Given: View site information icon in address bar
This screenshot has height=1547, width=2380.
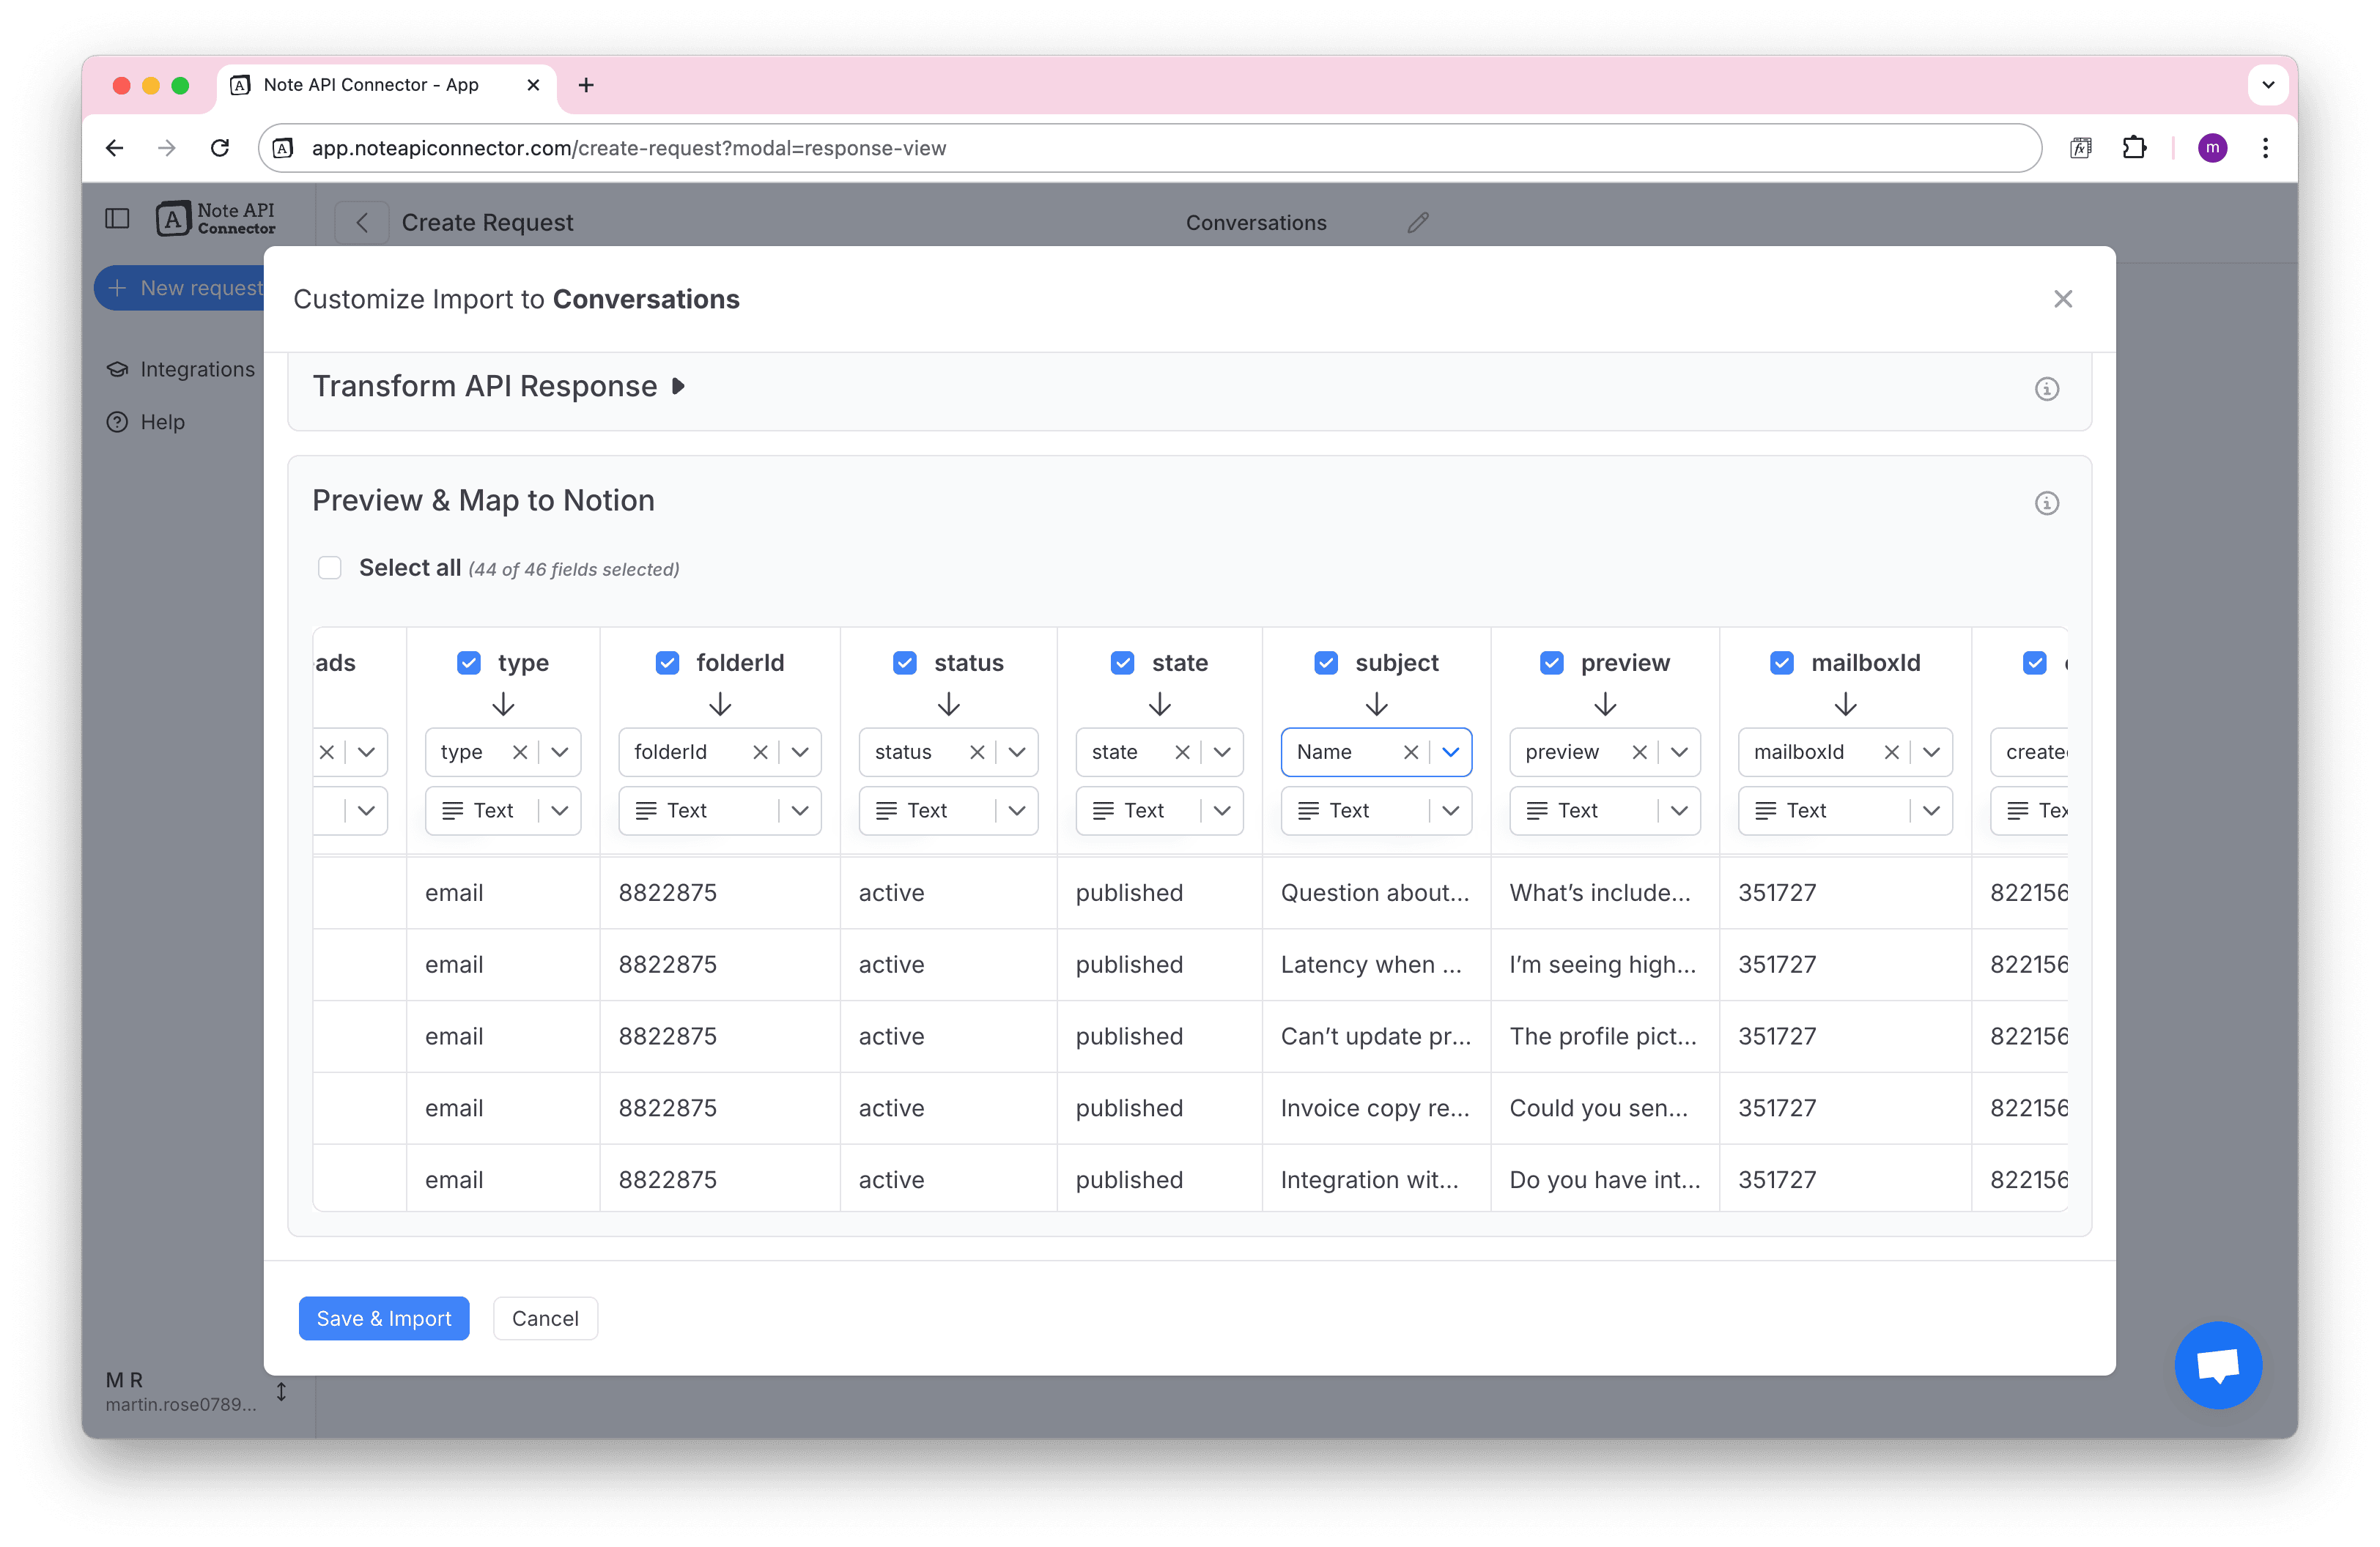Looking at the screenshot, I should (x=283, y=148).
